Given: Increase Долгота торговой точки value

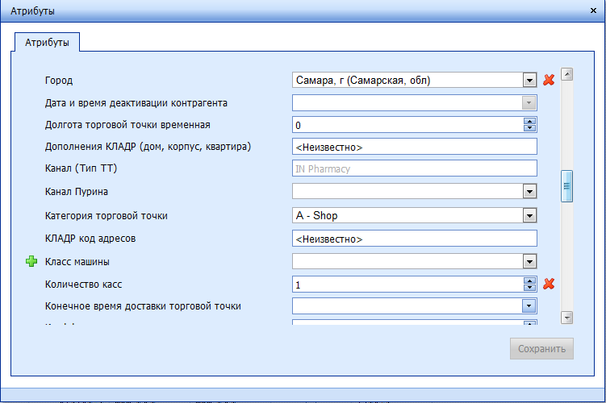Looking at the screenshot, I should (530, 122).
